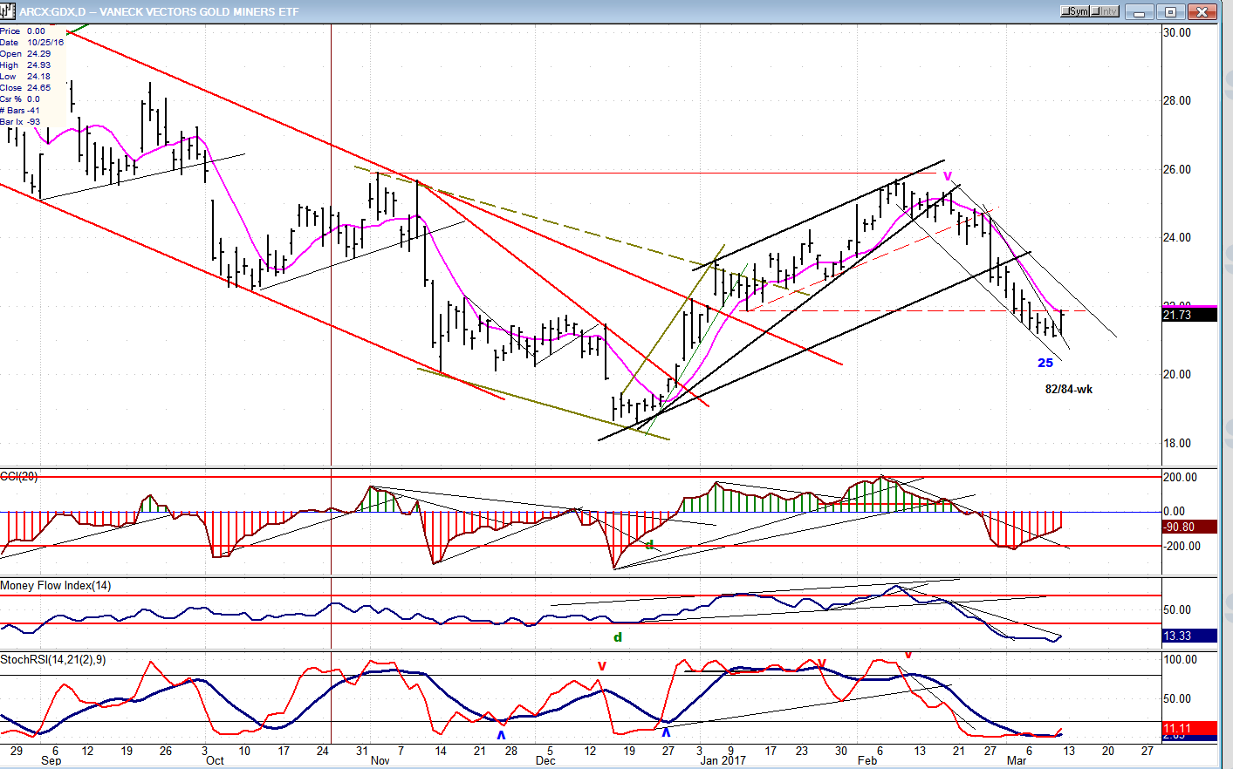Click the magenta 'v' marker near February high
Image resolution: width=1233 pixels, height=769 pixels.
tap(948, 176)
